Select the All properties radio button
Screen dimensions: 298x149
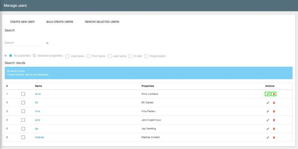coord(11,56)
